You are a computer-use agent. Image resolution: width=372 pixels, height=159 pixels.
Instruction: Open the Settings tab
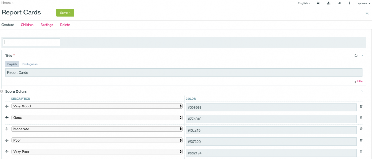click(47, 25)
